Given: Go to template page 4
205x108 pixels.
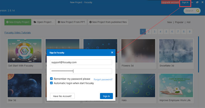Looking at the screenshot, I should (160, 32).
